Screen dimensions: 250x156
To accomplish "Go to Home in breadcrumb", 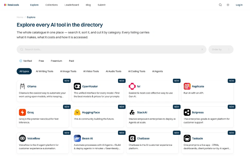I will point(20,17).
